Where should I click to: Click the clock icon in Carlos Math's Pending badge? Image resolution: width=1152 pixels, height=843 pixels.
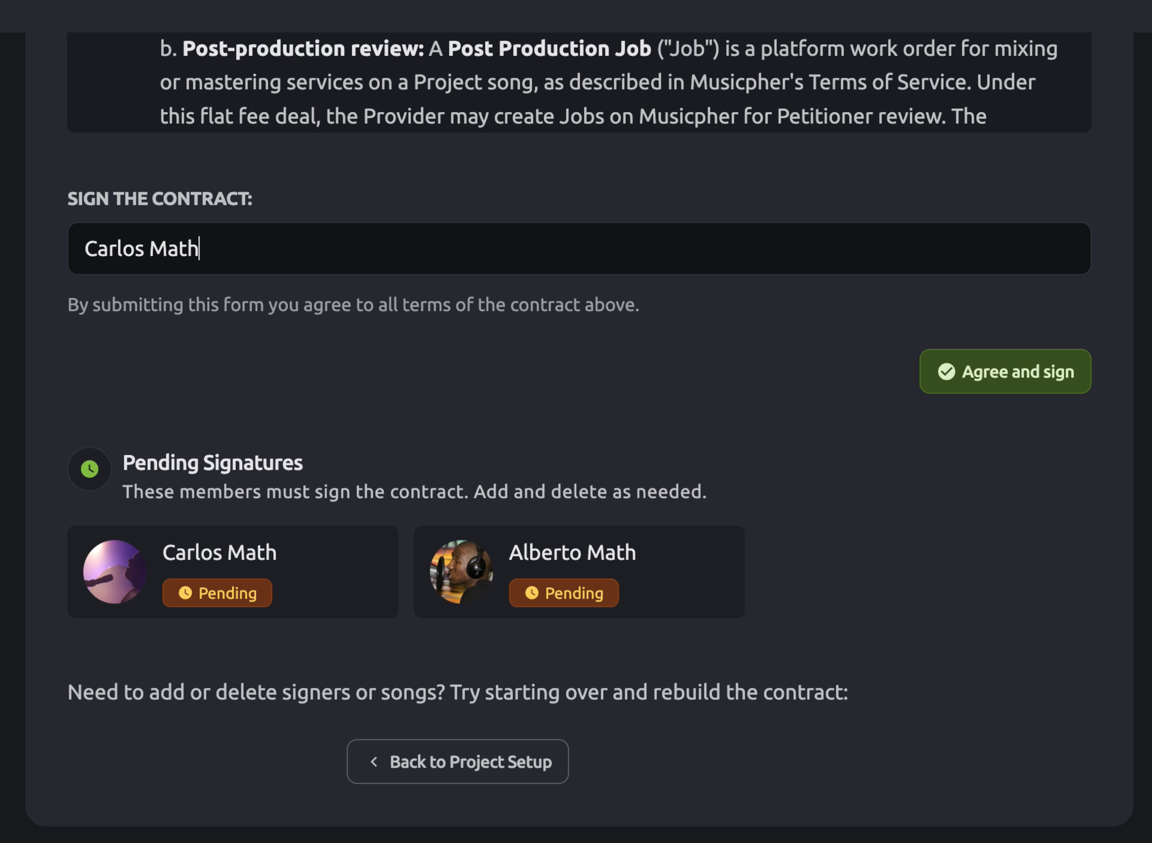[x=185, y=593]
